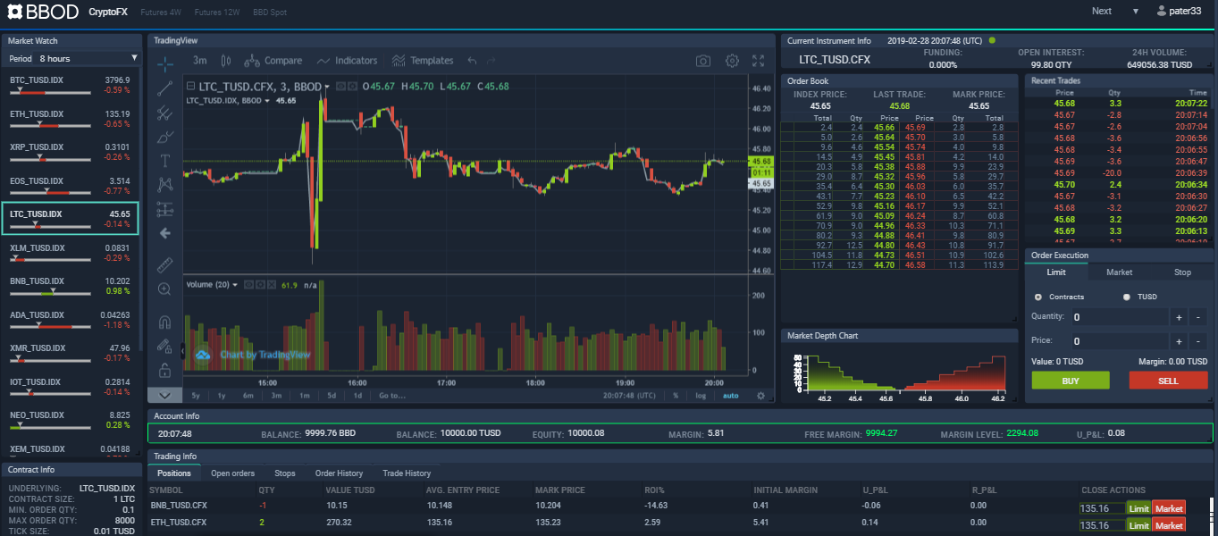Image resolution: width=1218 pixels, height=536 pixels.
Task: Close ETH_TUSD.CFX position with Limit
Action: pos(1138,525)
